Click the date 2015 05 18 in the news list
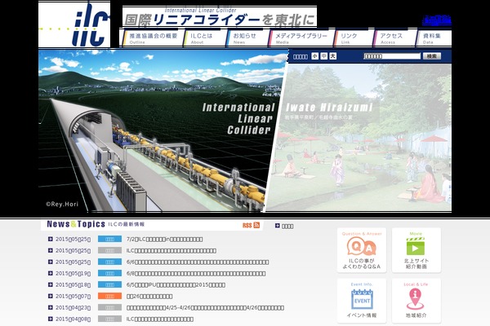This screenshot has width=490, height=326. click(73, 284)
